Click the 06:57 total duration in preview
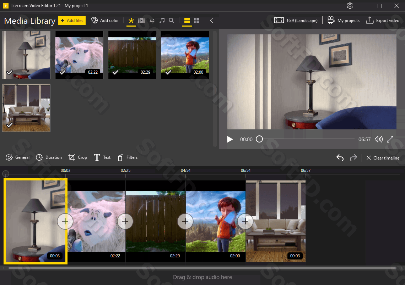This screenshot has height=285, width=405. click(x=364, y=139)
